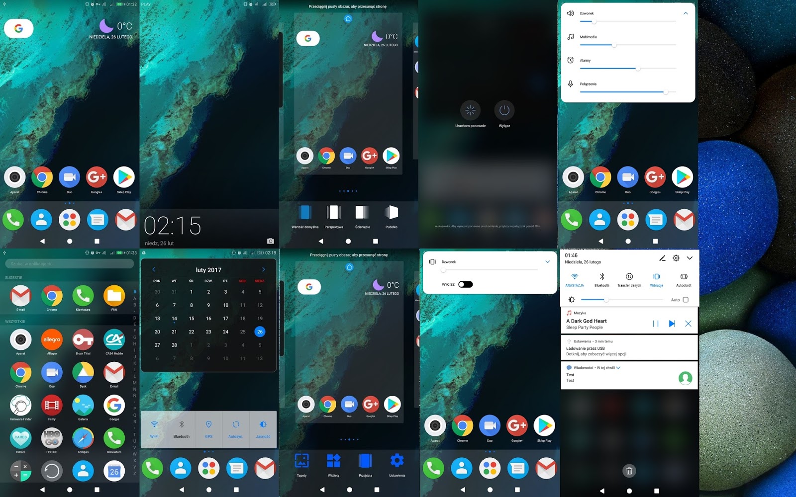Open the CA24 Mobile banking app
Screen dimensions: 796x497
tap(114, 339)
